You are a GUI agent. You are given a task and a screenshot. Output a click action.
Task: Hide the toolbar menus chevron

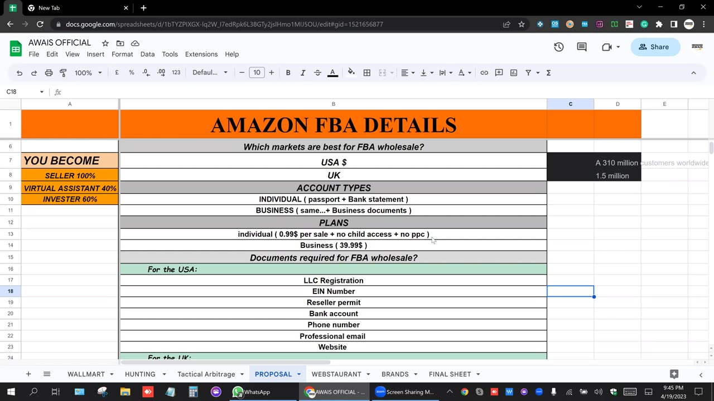point(693,72)
